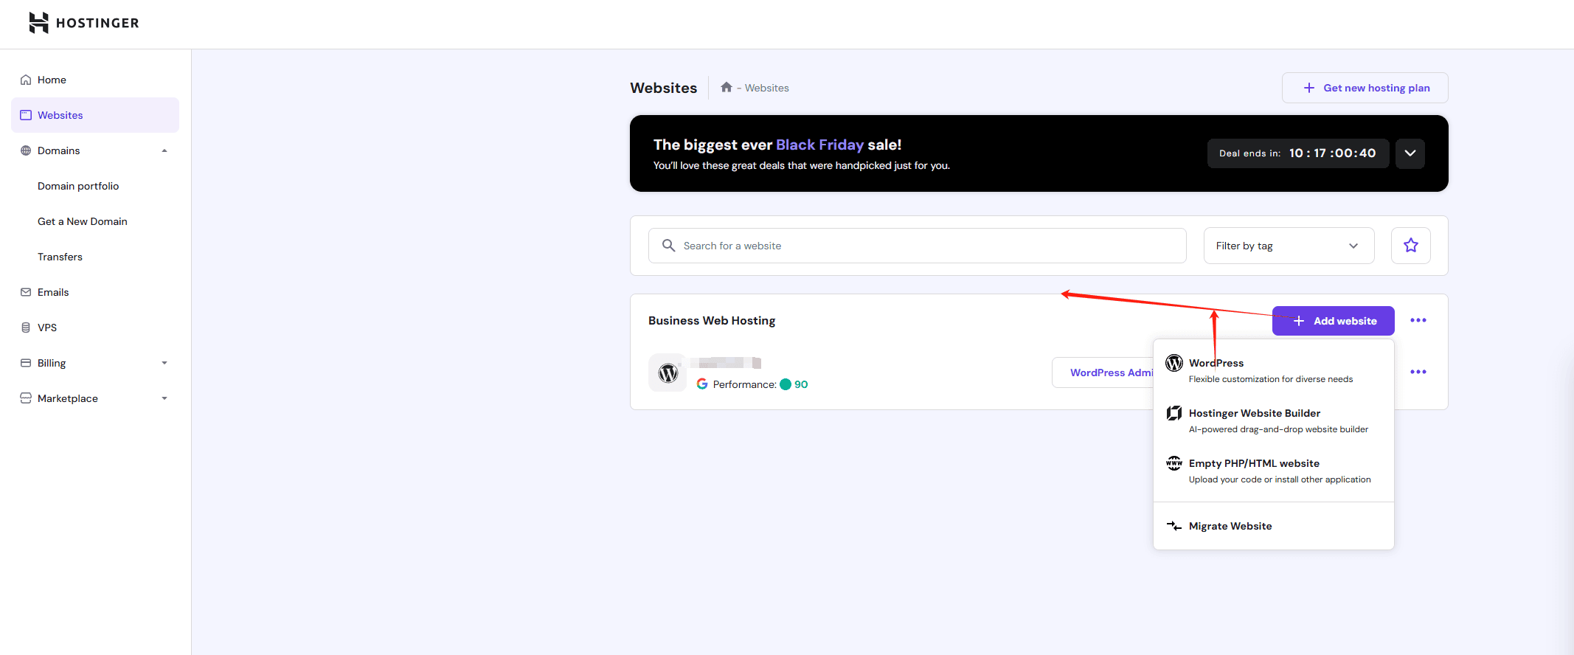Select Migrate Website in the dropdown
Image resolution: width=1574 pixels, height=655 pixels.
pyautogui.click(x=1274, y=526)
